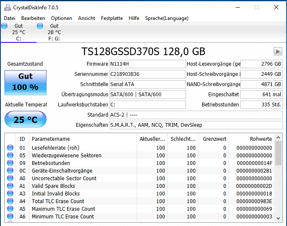Click the Schlecht... column header
Screen dimensions: 287x226
[x=183, y=139]
